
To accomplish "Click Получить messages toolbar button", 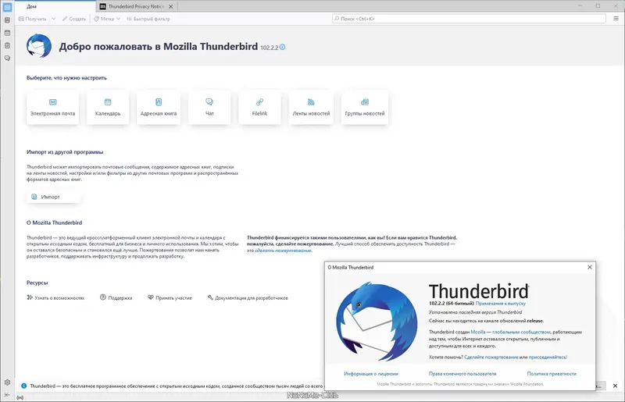I will tap(33, 19).
